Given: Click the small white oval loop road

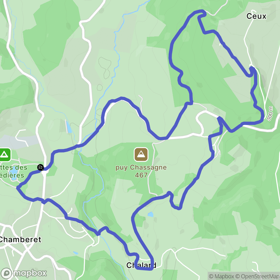Looking at the screenshot, I should point(200,123).
